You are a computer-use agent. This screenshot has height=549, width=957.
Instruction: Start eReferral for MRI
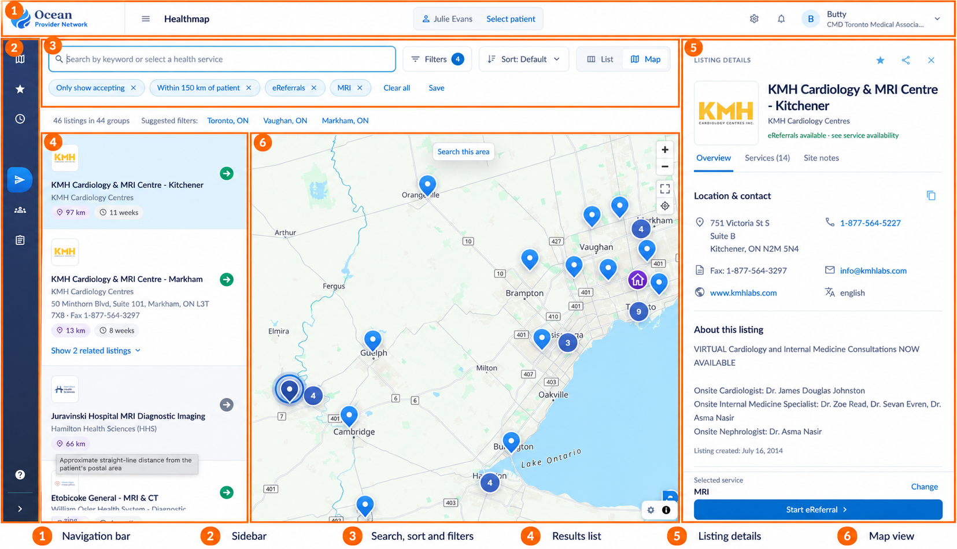click(818, 510)
